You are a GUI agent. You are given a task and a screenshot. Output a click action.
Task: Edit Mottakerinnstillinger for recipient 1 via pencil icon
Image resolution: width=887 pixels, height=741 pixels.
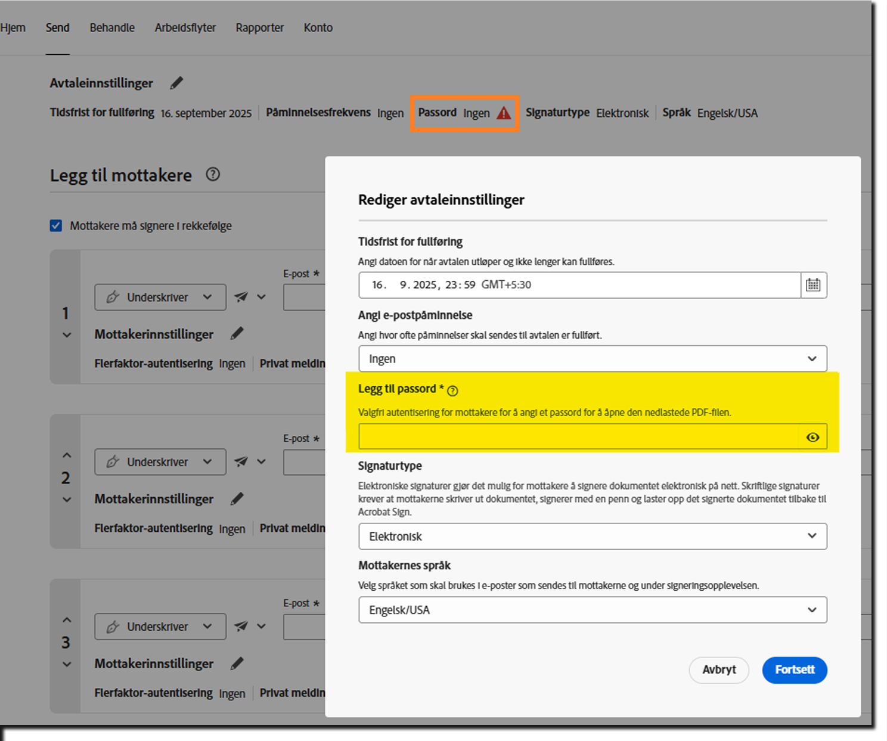click(237, 334)
